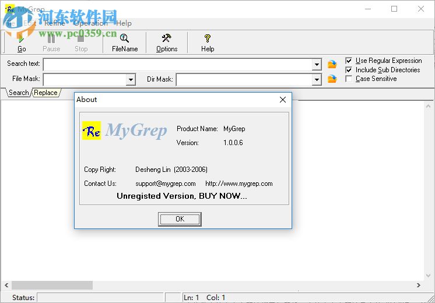Click the Stop toolbar button
This screenshot has width=435, height=303.
click(81, 43)
